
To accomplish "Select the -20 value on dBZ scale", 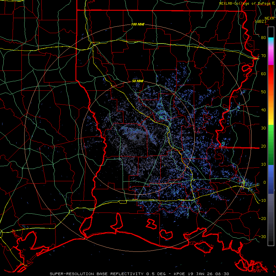I will 262,219.
